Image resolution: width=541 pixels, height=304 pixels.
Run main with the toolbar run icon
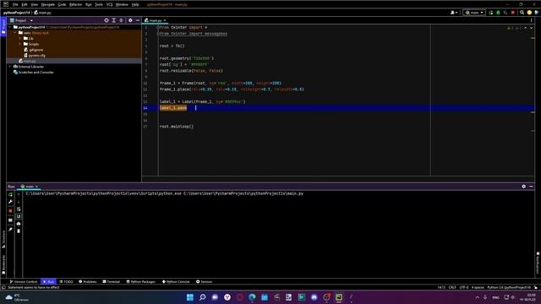pos(491,13)
